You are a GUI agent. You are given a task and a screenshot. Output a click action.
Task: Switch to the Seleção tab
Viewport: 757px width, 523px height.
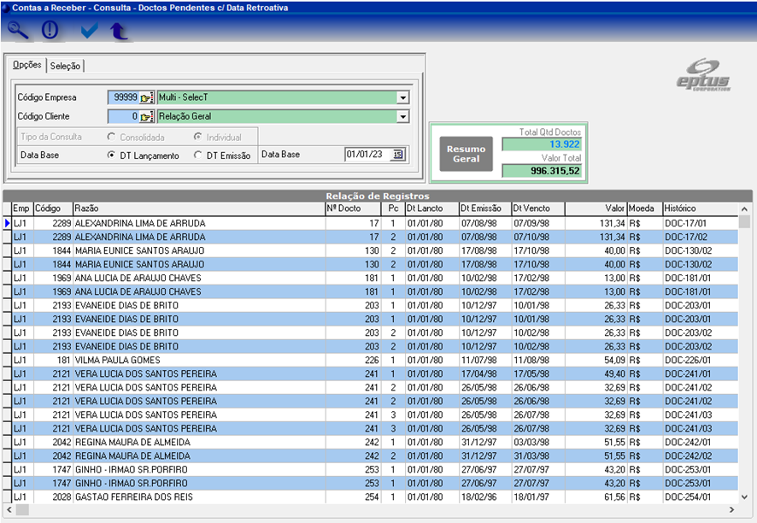(65, 66)
